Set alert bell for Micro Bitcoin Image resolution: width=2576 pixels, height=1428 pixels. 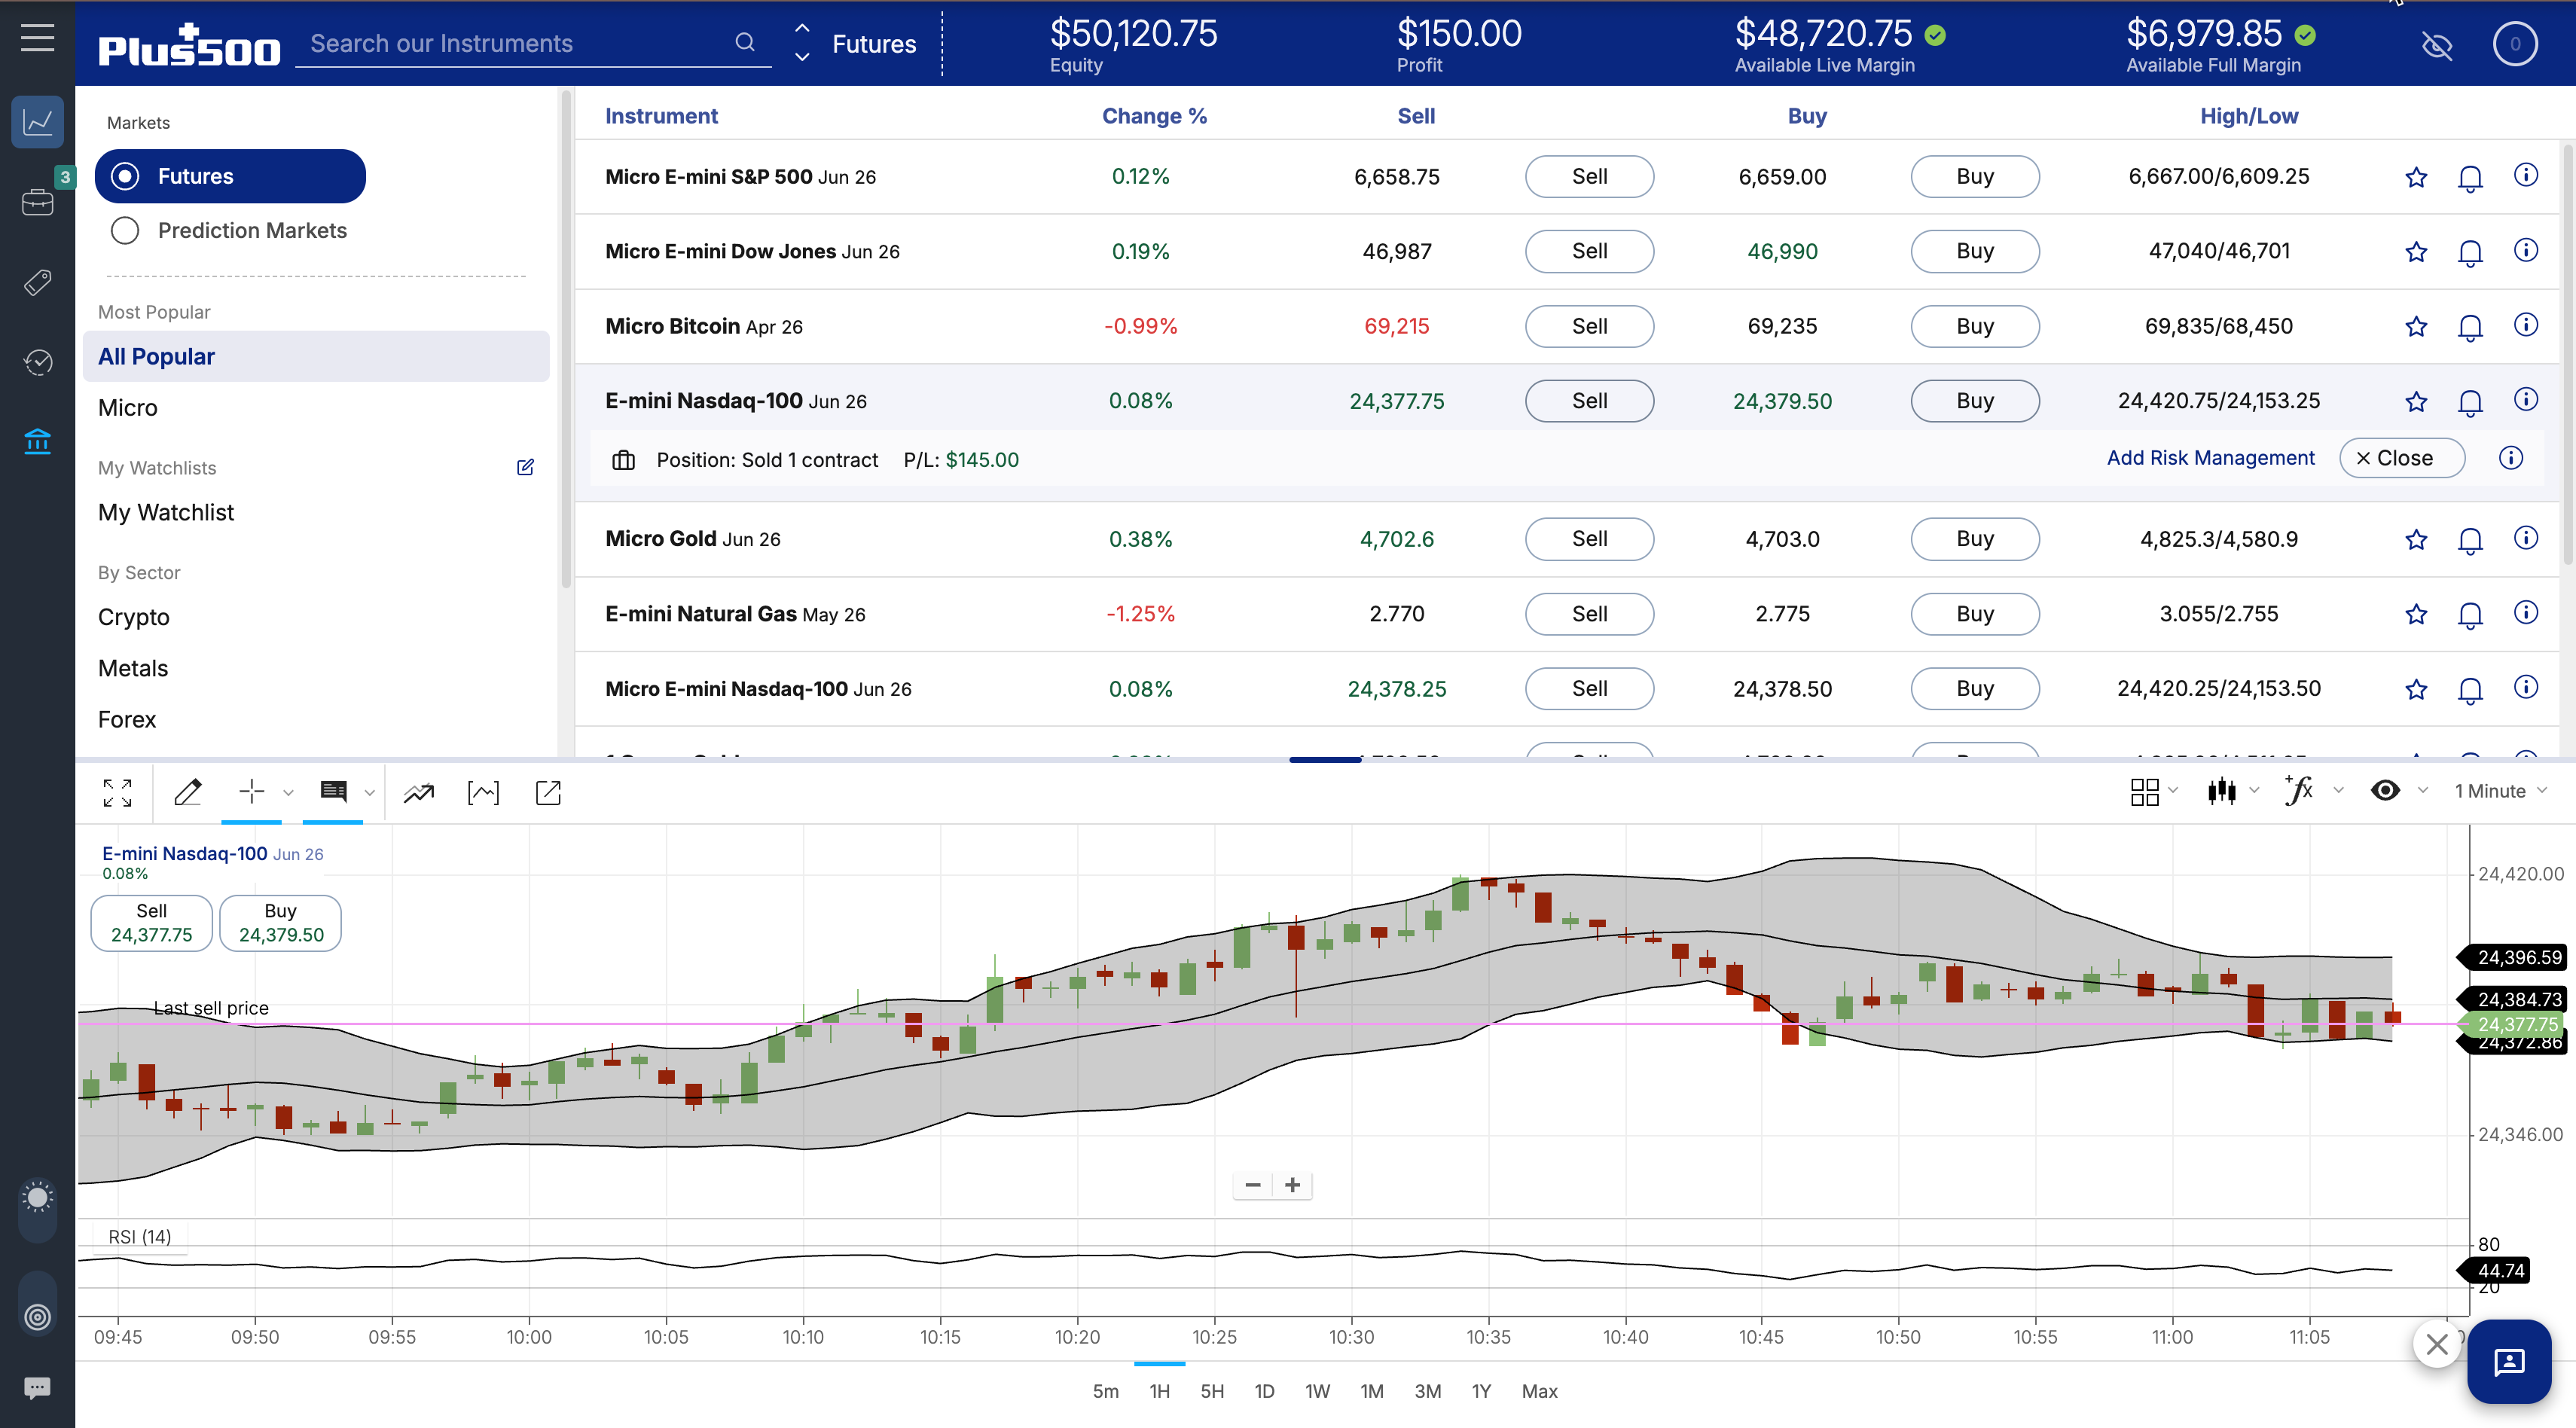(x=2470, y=327)
